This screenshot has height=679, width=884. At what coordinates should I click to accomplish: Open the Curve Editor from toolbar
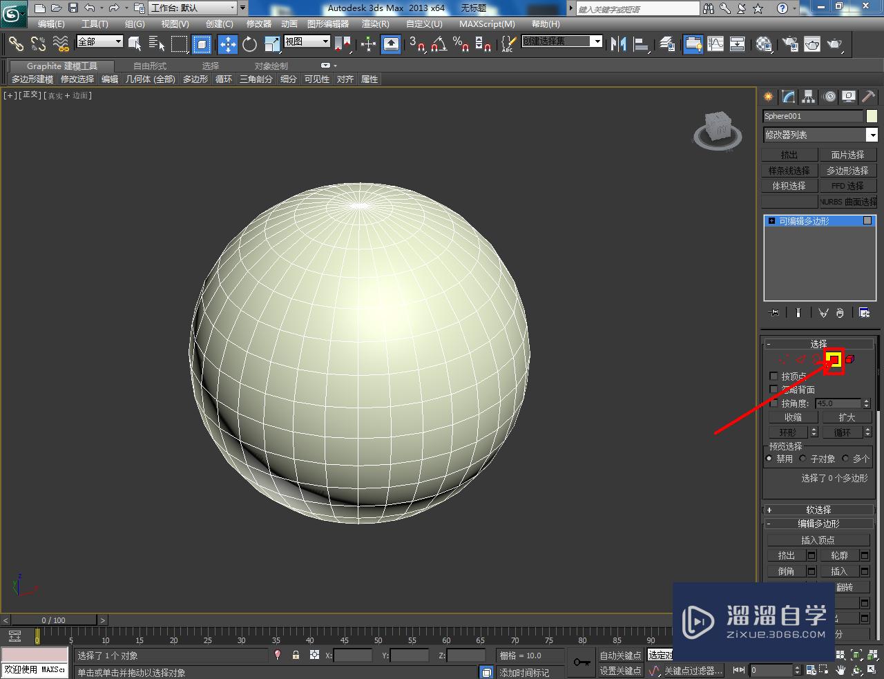pos(716,44)
